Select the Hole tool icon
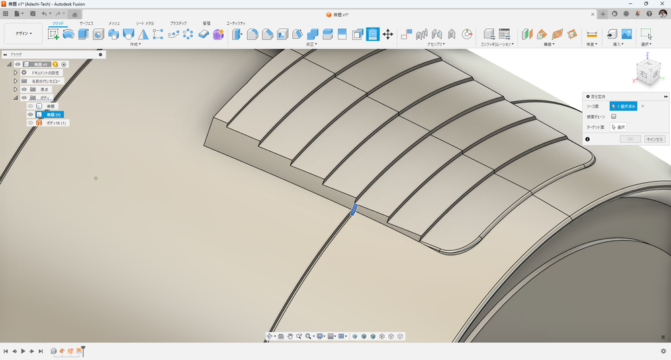The image size is (671, 360). click(99, 35)
